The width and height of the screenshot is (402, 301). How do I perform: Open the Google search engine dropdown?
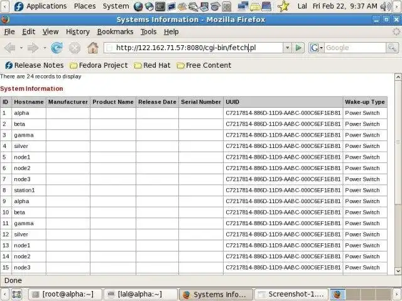(x=317, y=48)
